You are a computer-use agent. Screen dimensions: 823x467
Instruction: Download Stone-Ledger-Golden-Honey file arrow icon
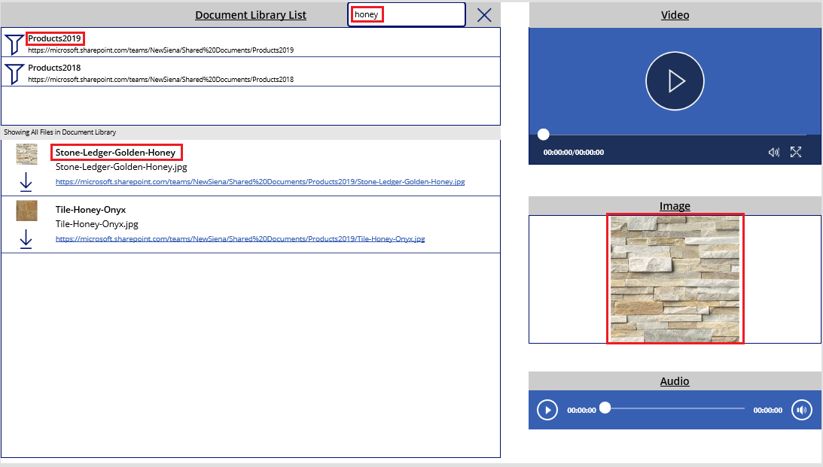point(26,182)
